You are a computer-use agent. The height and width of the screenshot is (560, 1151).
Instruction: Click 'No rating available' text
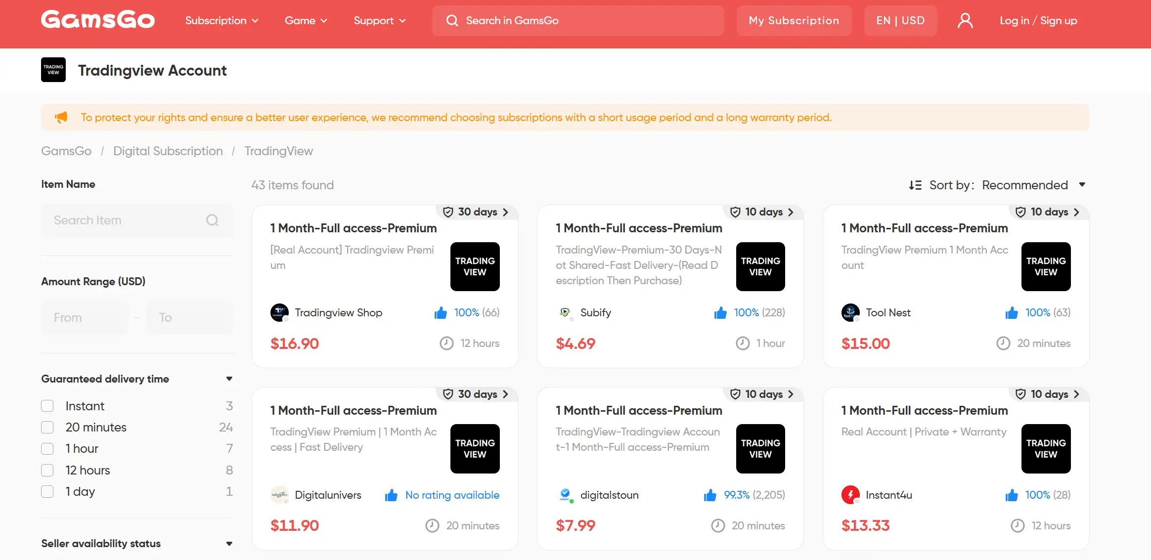[x=452, y=495]
